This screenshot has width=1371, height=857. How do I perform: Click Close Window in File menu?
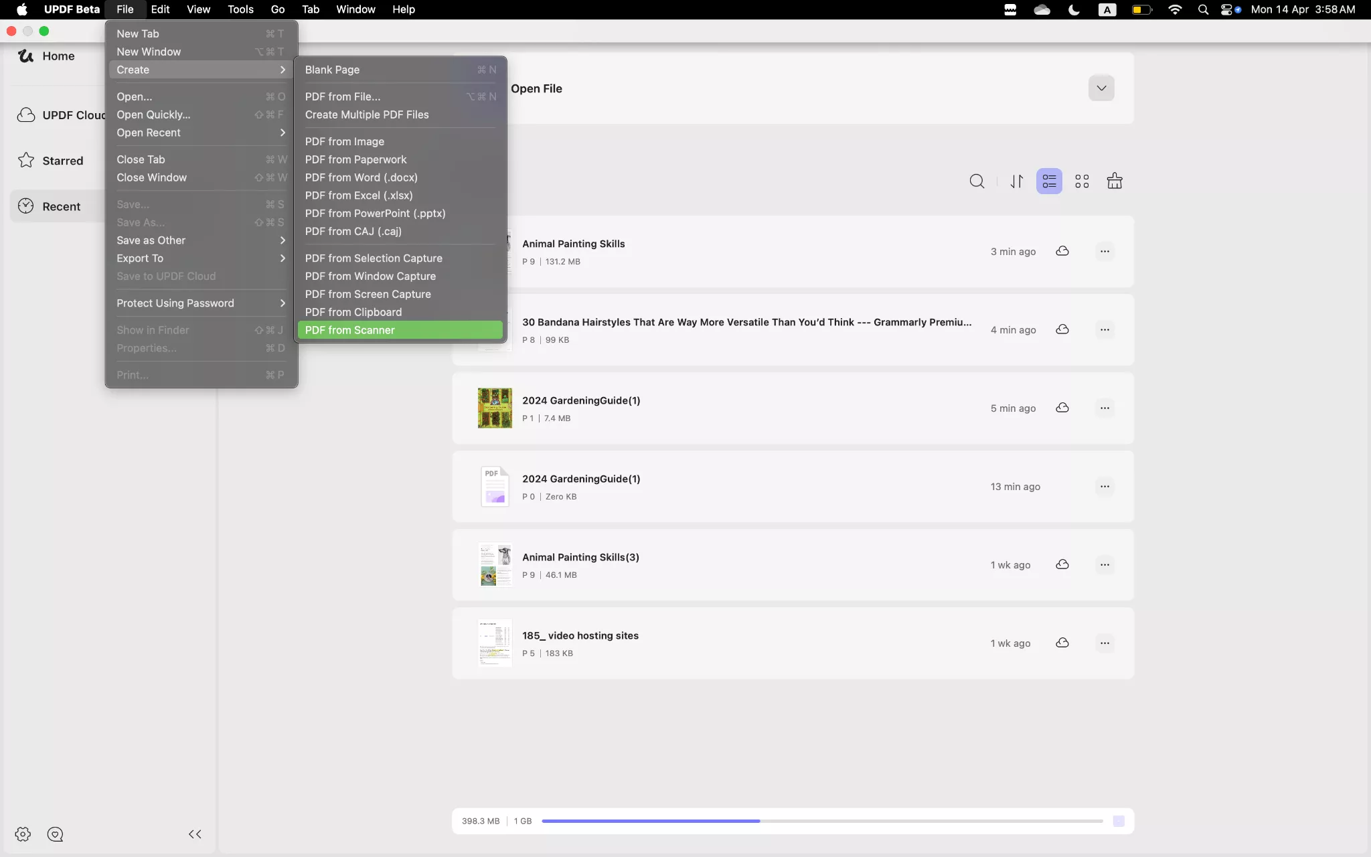(x=201, y=177)
